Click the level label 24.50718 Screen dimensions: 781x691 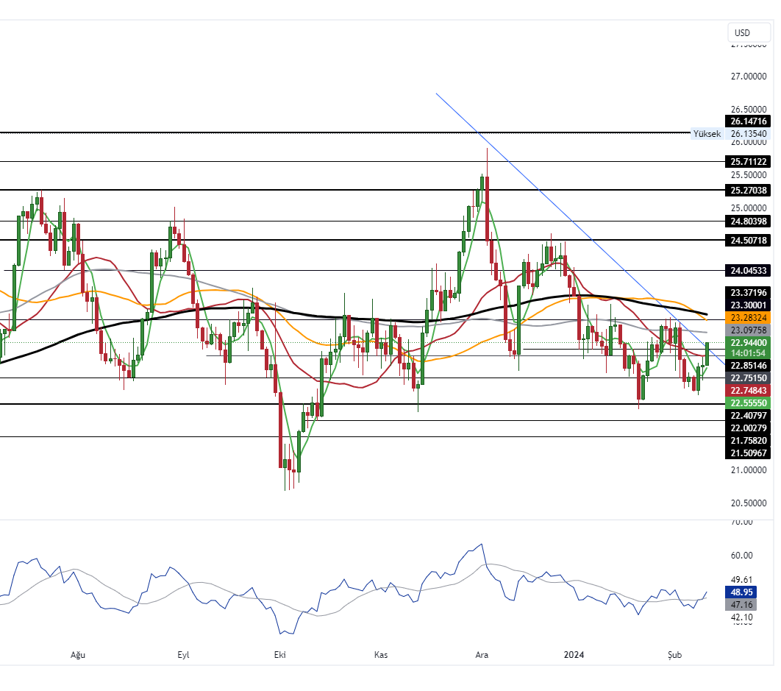(x=746, y=240)
